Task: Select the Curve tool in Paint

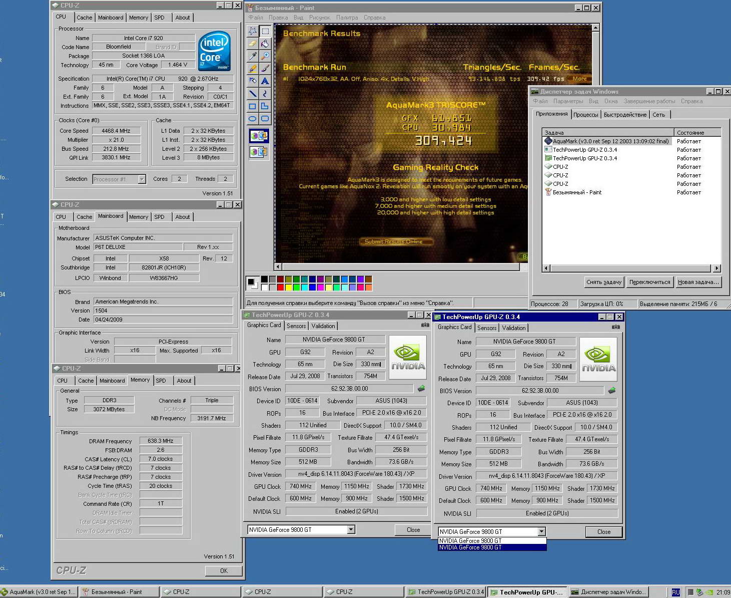Action: click(x=265, y=93)
